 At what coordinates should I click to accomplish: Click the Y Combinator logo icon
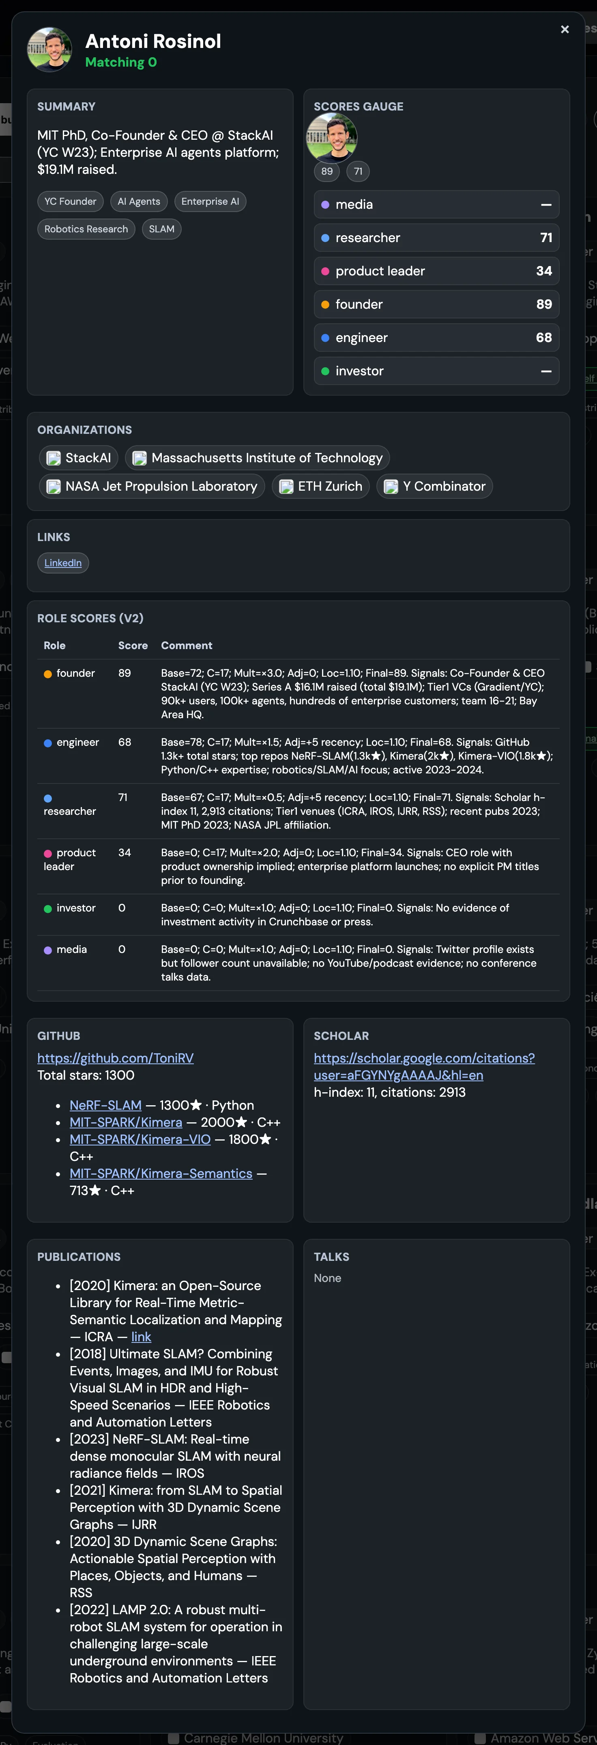(391, 487)
